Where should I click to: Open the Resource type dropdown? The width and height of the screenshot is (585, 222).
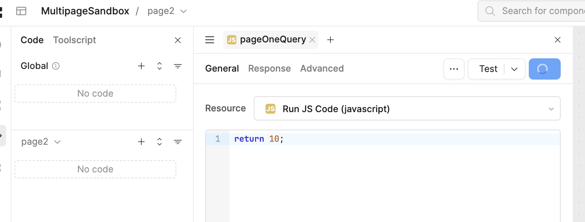(406, 109)
